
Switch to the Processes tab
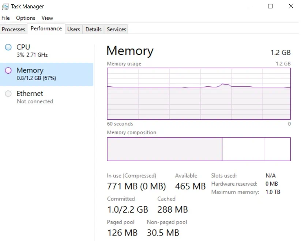pyautogui.click(x=14, y=29)
